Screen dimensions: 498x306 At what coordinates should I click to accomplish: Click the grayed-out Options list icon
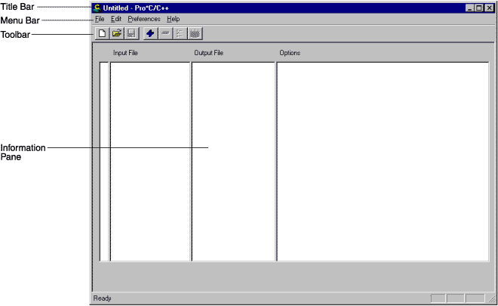point(180,34)
